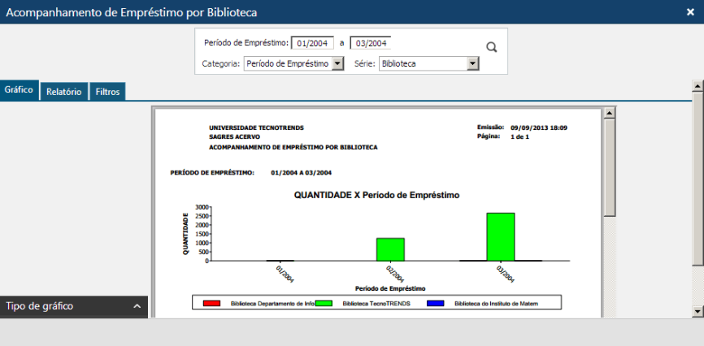Viewport: 704px width, 346px height.
Task: Click the start period field showing 01/2004
Action: (x=312, y=43)
